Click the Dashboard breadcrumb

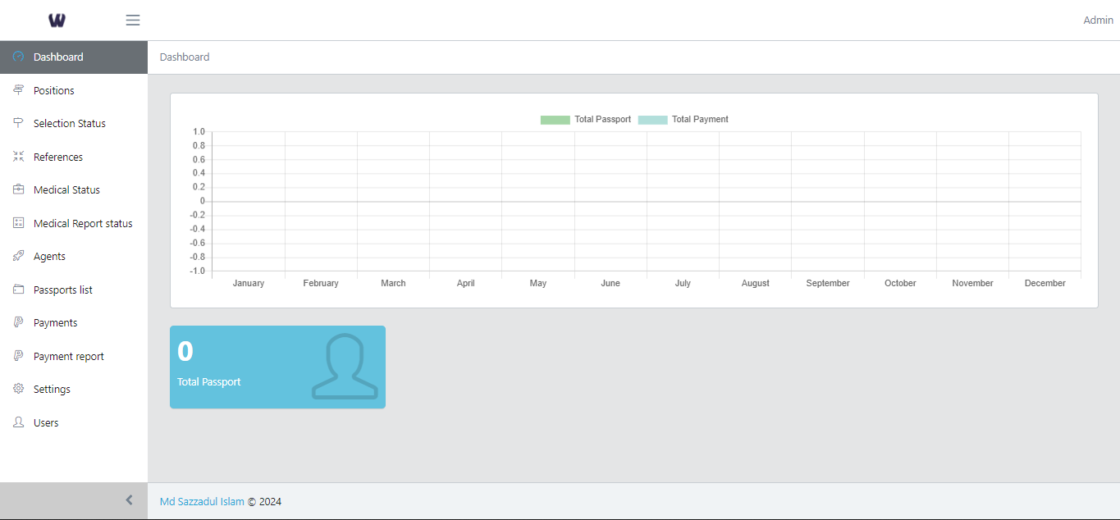185,57
